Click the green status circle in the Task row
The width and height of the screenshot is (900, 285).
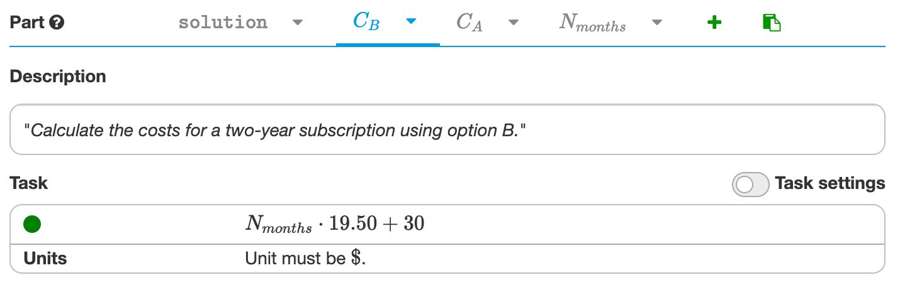click(x=32, y=223)
